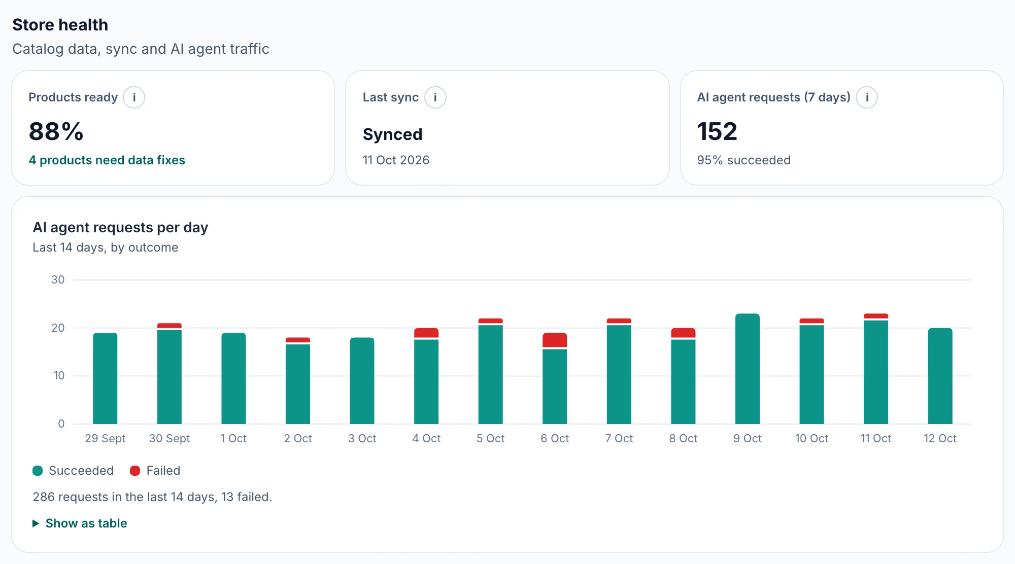This screenshot has width=1015, height=564.
Task: Click the 9 Oct succeeded bar
Action: (748, 369)
